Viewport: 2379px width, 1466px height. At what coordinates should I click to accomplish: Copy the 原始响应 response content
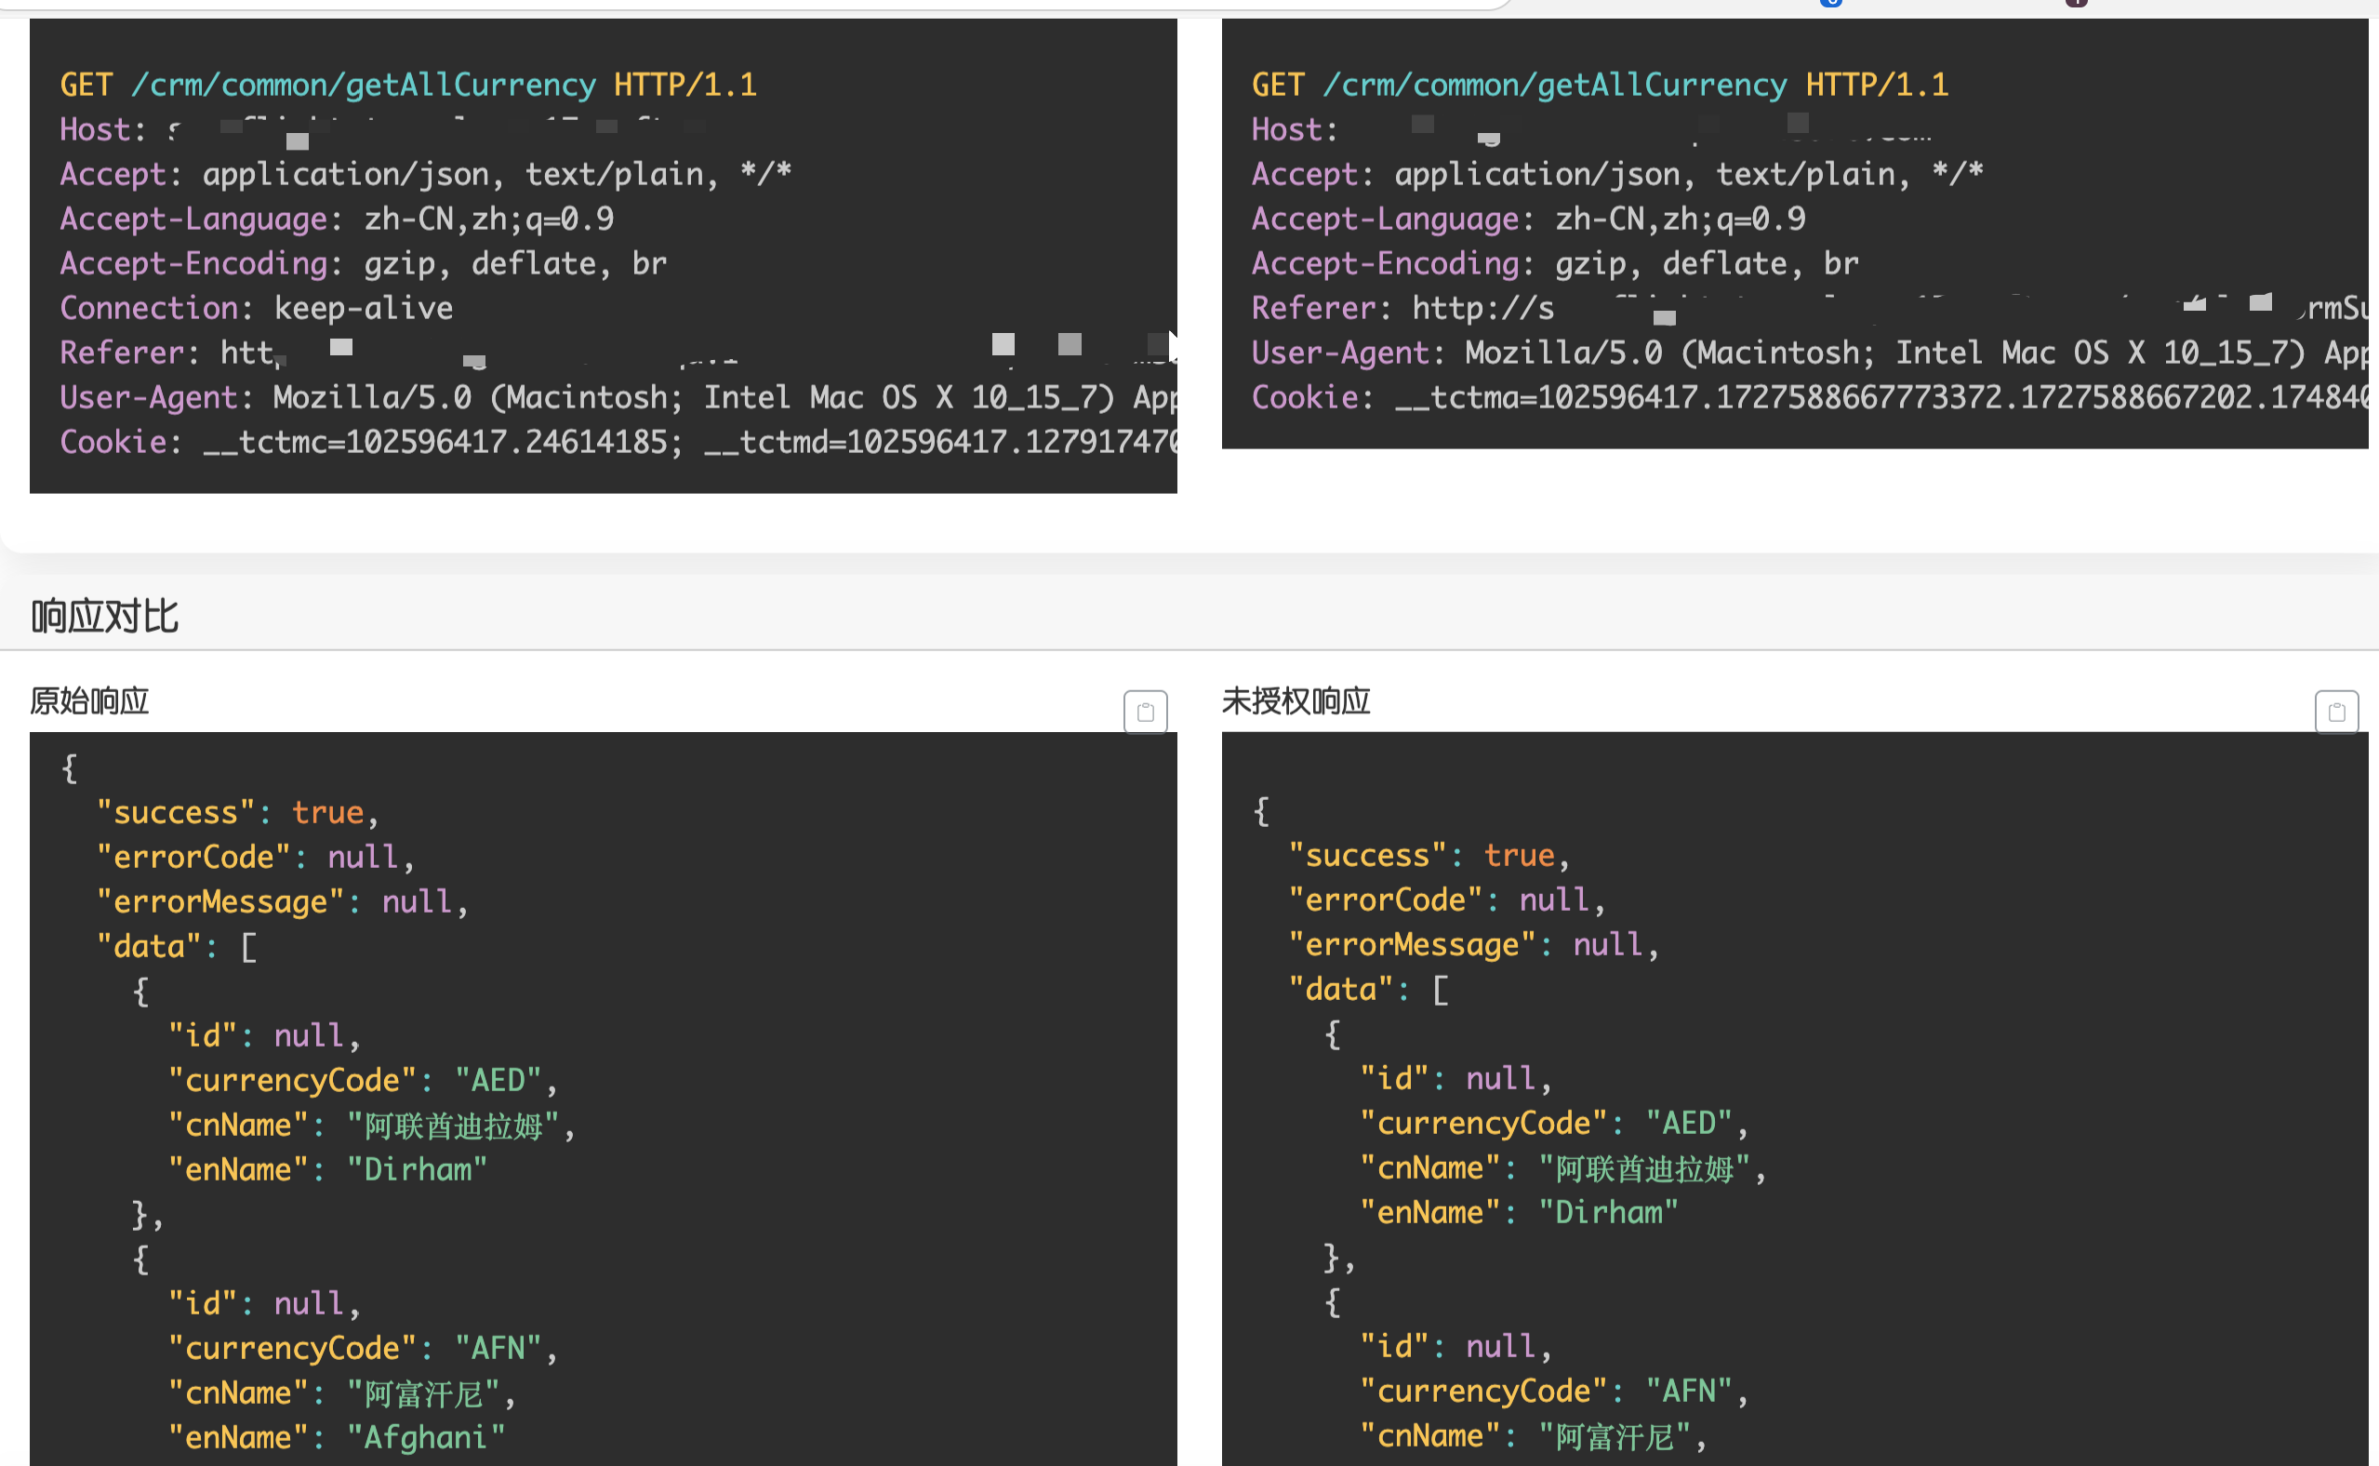tap(1145, 713)
